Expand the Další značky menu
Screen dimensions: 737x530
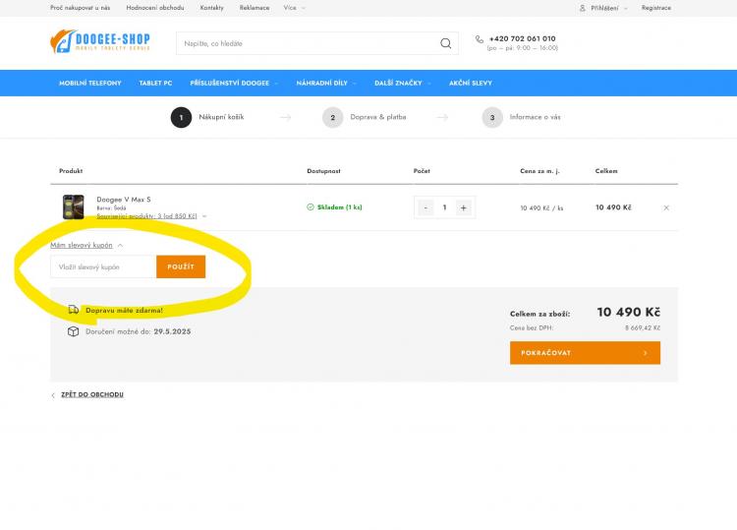click(x=403, y=83)
